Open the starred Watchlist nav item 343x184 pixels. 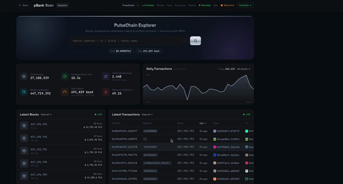click(x=227, y=5)
